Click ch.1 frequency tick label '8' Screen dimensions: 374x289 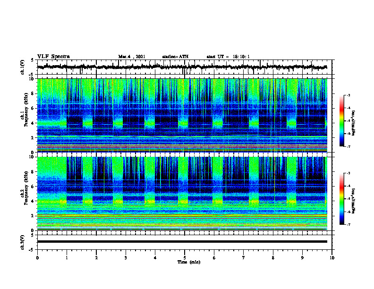pyautogui.click(x=33, y=93)
